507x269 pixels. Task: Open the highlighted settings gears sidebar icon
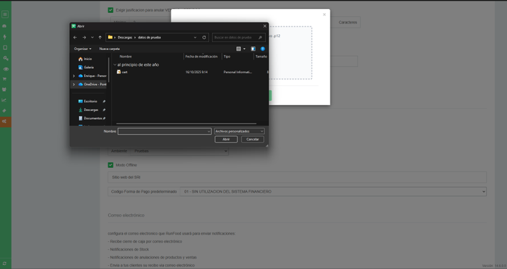(5, 121)
